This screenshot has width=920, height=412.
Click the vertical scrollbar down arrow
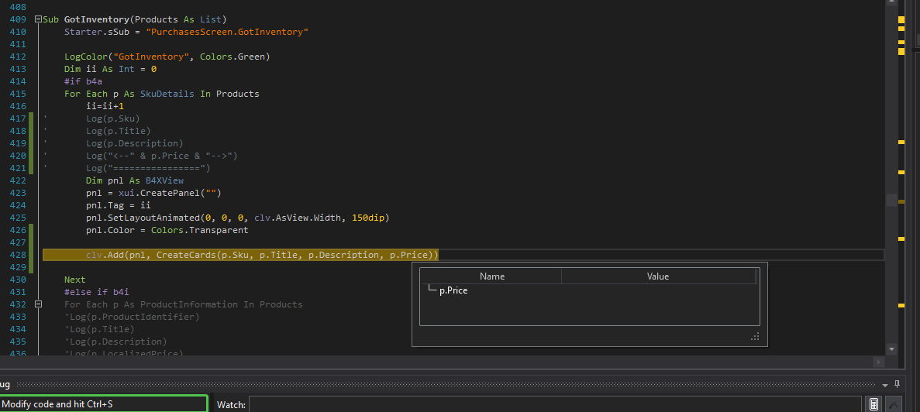point(891,349)
